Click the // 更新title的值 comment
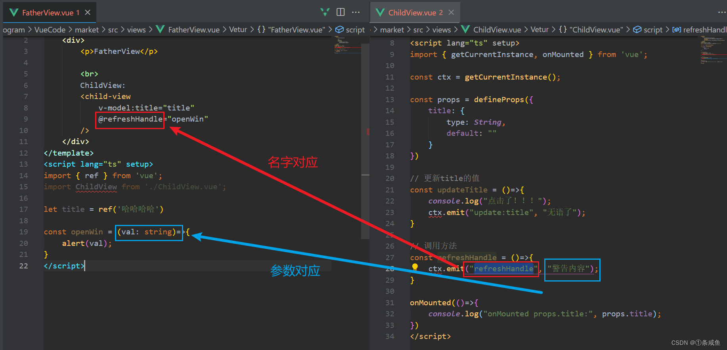The height and width of the screenshot is (350, 727). 445,178
